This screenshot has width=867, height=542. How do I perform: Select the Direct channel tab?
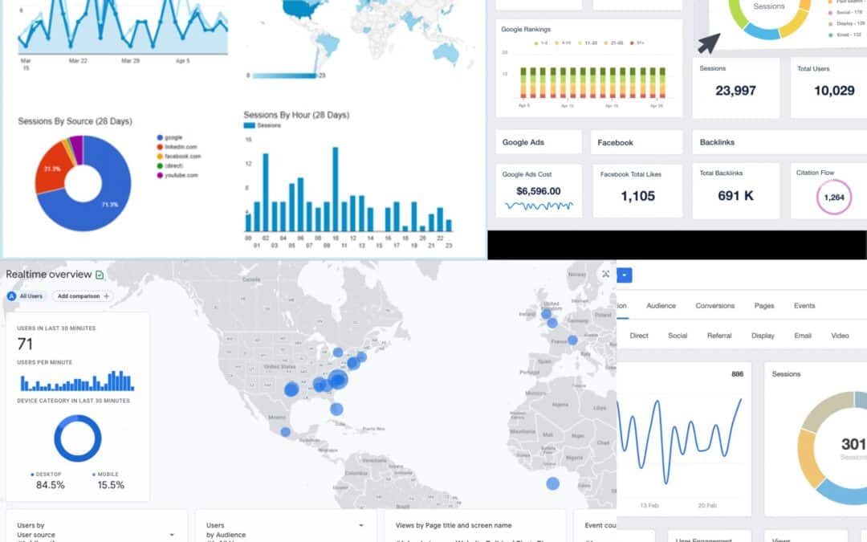pyautogui.click(x=639, y=336)
